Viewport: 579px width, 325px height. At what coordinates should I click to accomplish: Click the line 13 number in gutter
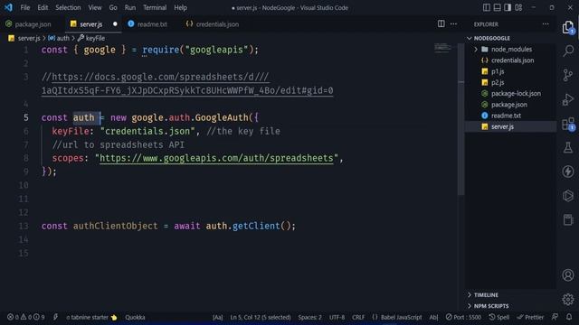[24, 226]
